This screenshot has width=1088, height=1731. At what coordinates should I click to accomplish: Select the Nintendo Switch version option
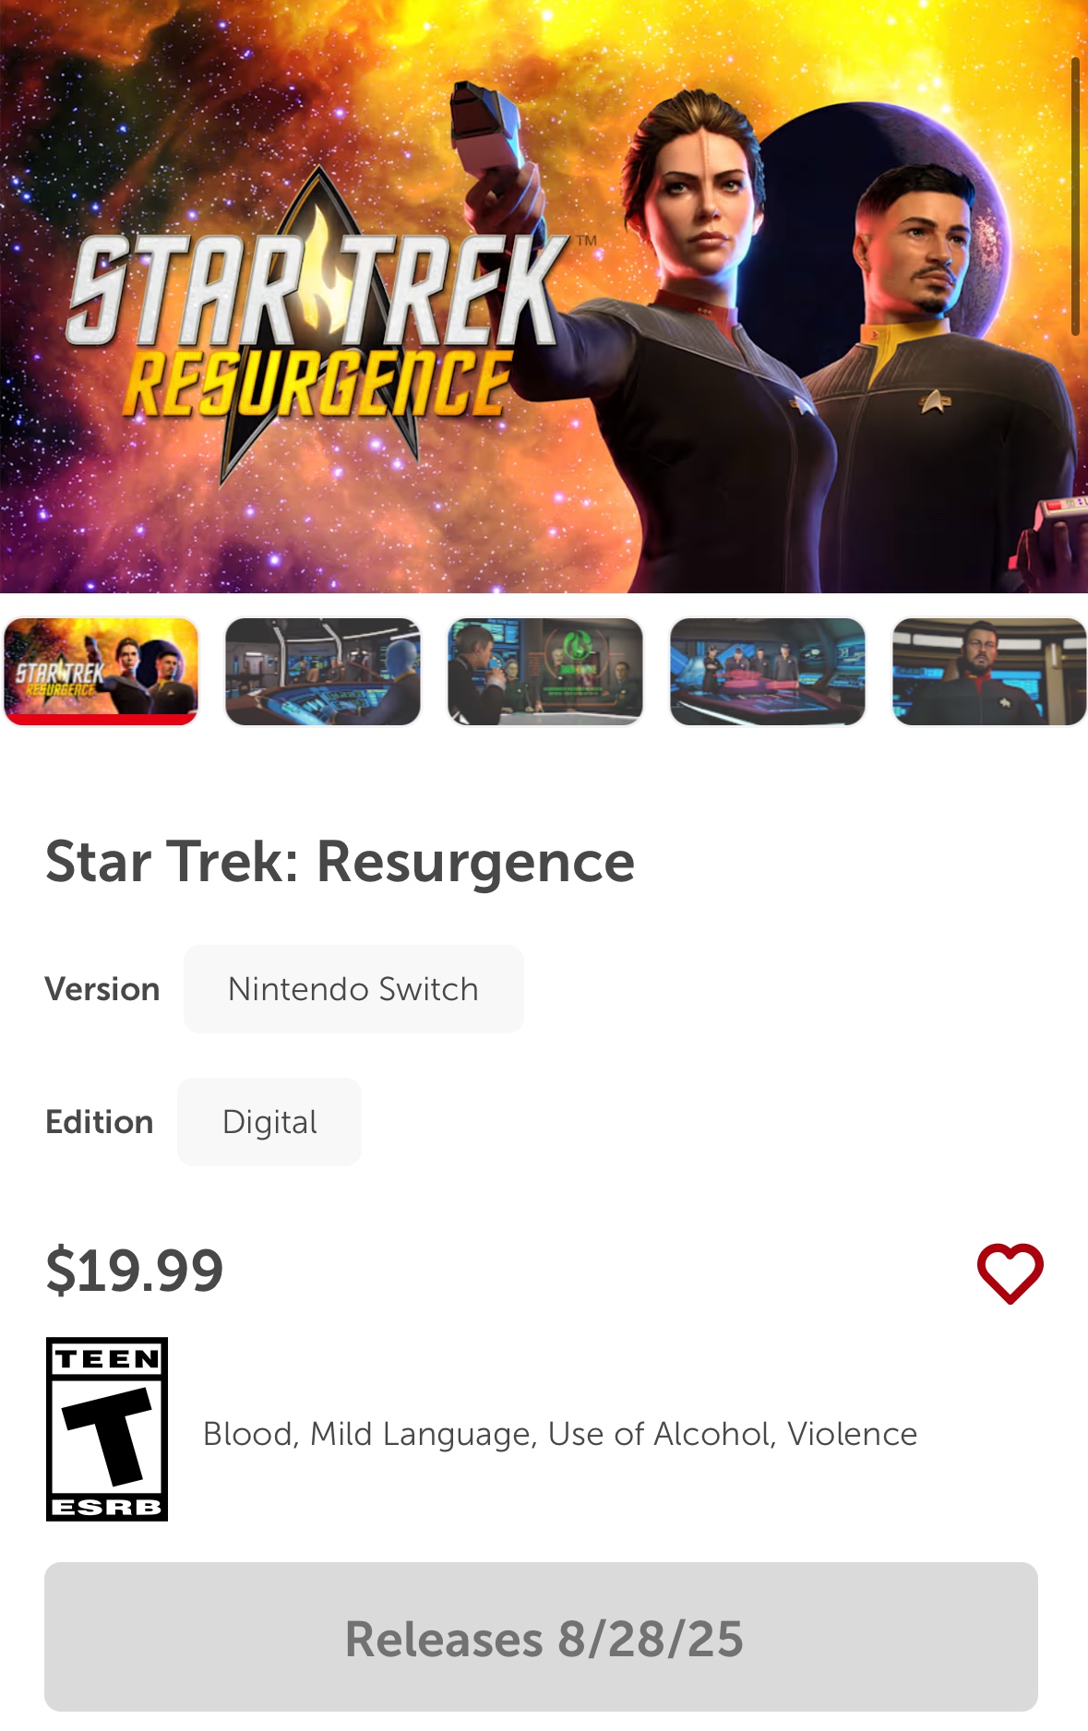[353, 989]
